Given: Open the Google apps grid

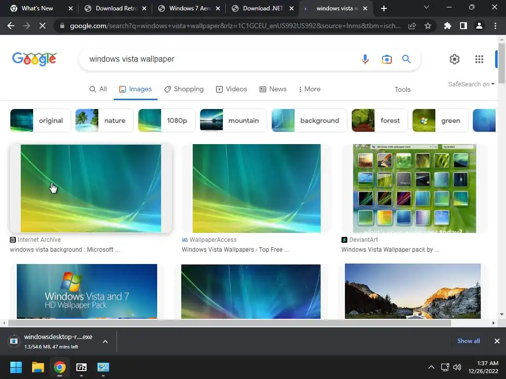Looking at the screenshot, I should tap(479, 59).
